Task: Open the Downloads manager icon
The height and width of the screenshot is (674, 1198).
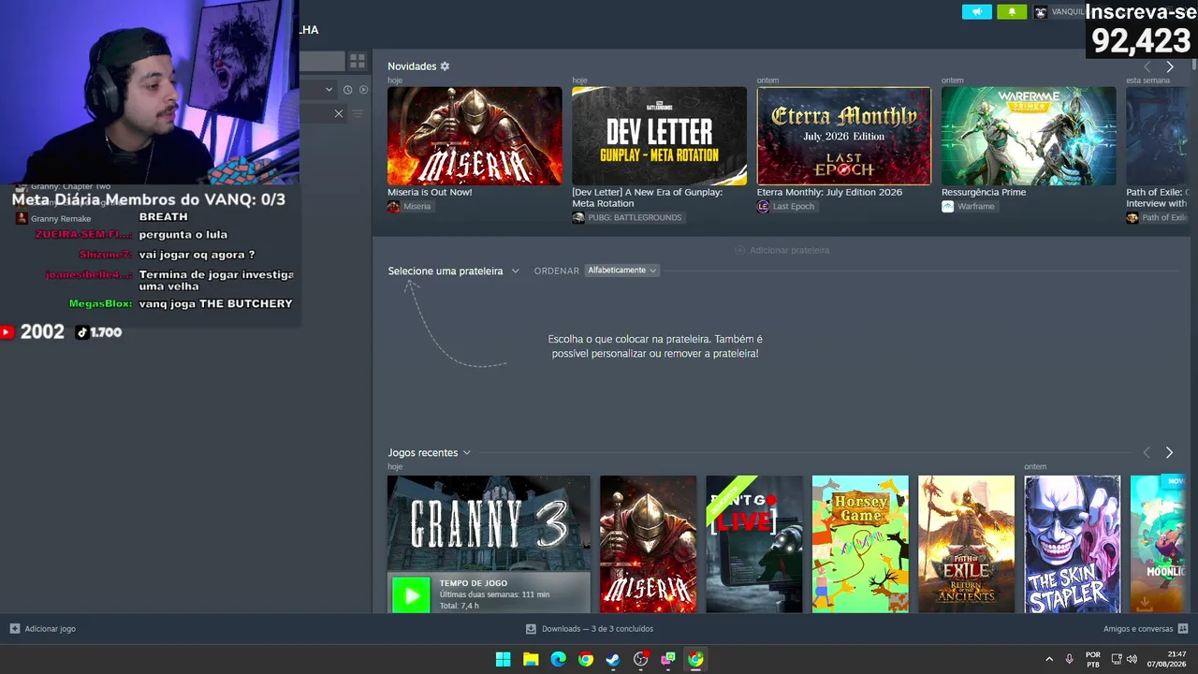Action: (531, 629)
